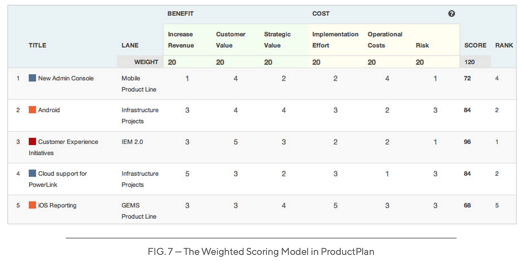Click the TITLE column header
This screenshot has height=261, width=523.
coord(37,46)
